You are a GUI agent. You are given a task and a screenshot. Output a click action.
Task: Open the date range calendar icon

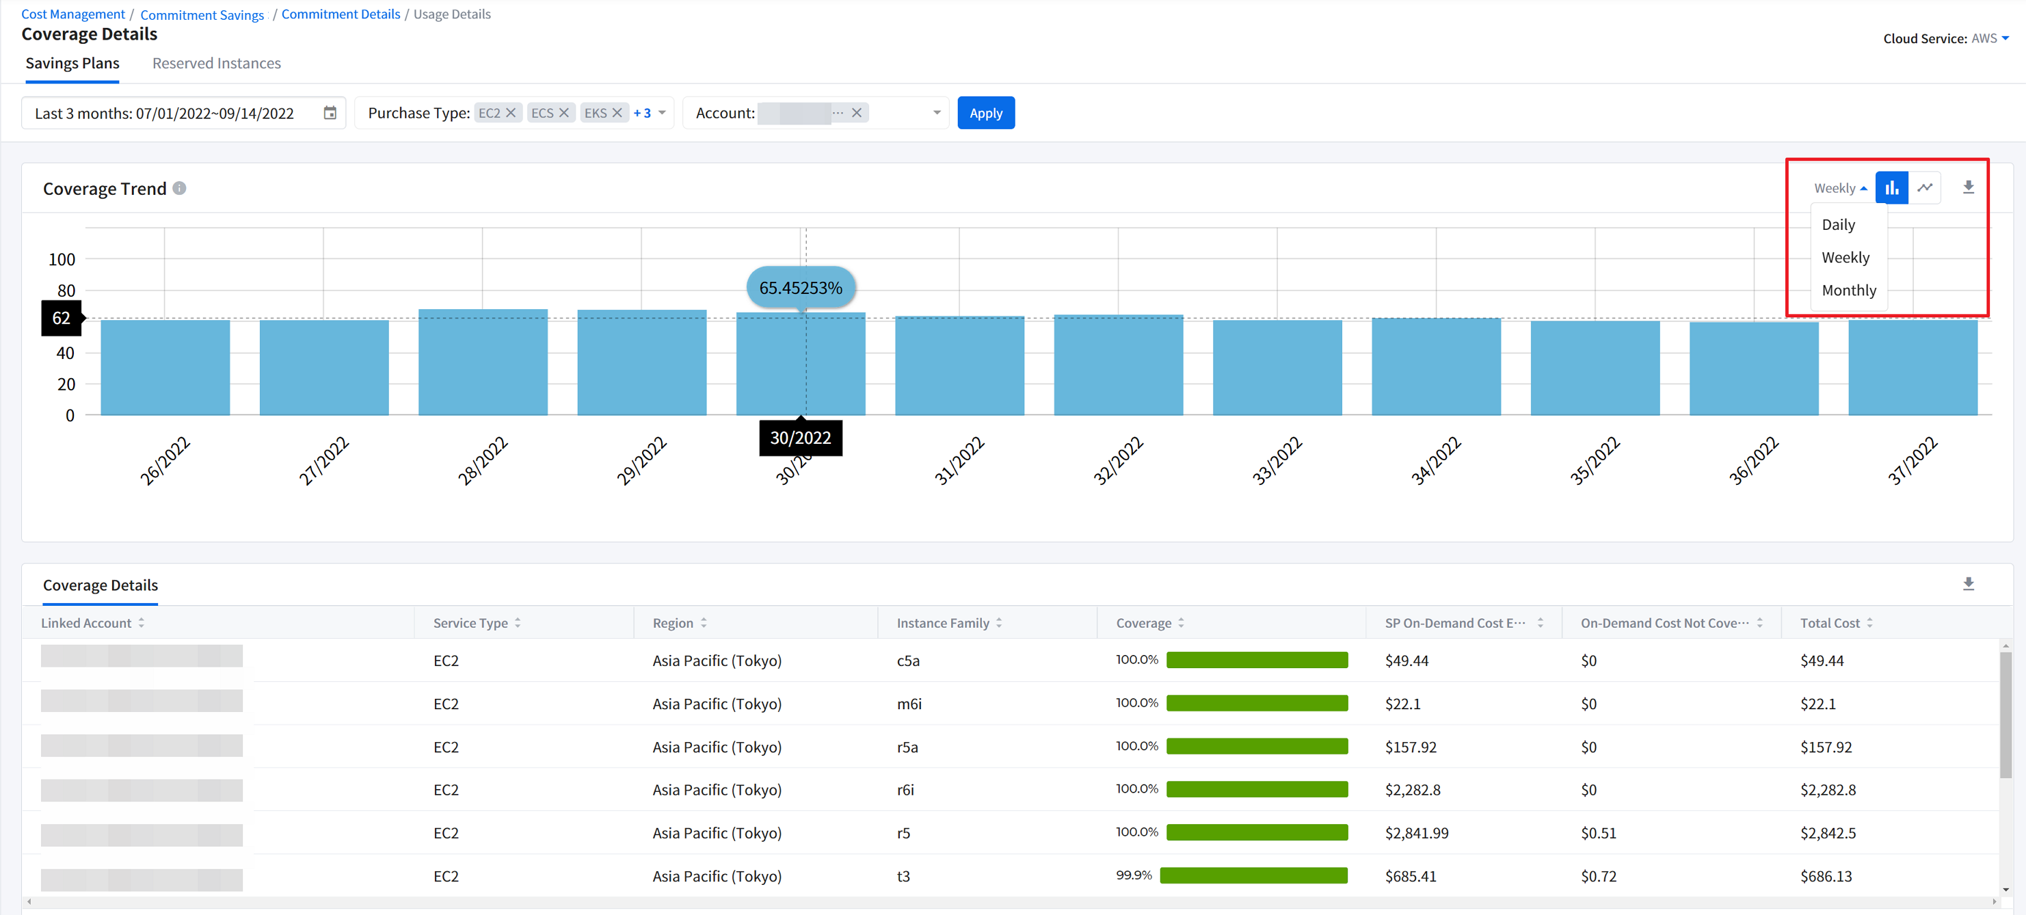coord(330,114)
